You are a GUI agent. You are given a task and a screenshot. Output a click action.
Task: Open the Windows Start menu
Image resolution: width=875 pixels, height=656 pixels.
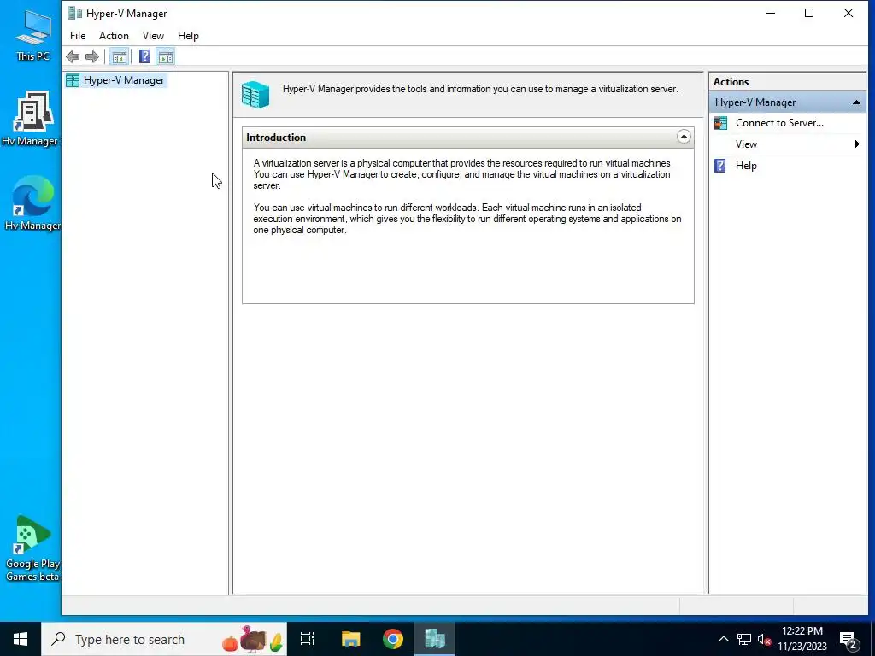[21, 639]
